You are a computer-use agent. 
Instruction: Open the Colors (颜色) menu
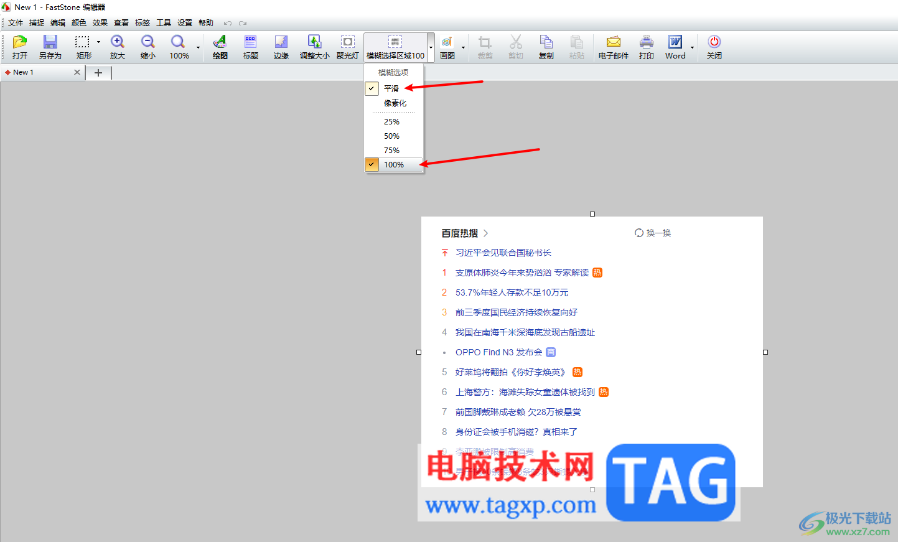tap(79, 23)
